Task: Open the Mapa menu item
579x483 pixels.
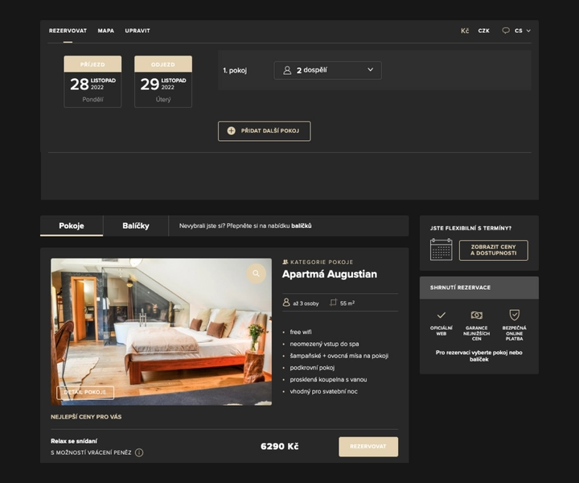Action: [106, 31]
